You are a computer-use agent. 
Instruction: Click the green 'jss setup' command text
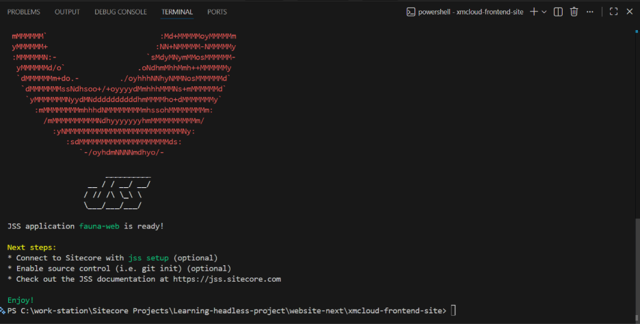click(x=148, y=258)
